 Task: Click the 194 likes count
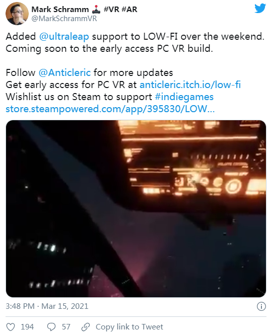(27, 326)
